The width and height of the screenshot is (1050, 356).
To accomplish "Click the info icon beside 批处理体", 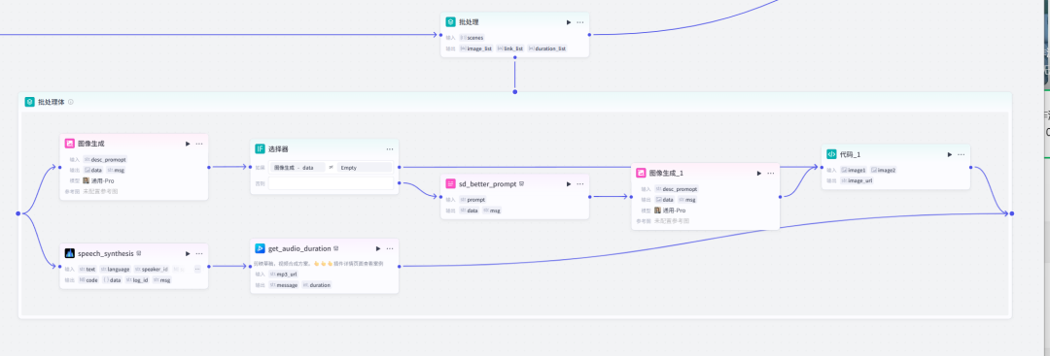I will pyautogui.click(x=71, y=102).
